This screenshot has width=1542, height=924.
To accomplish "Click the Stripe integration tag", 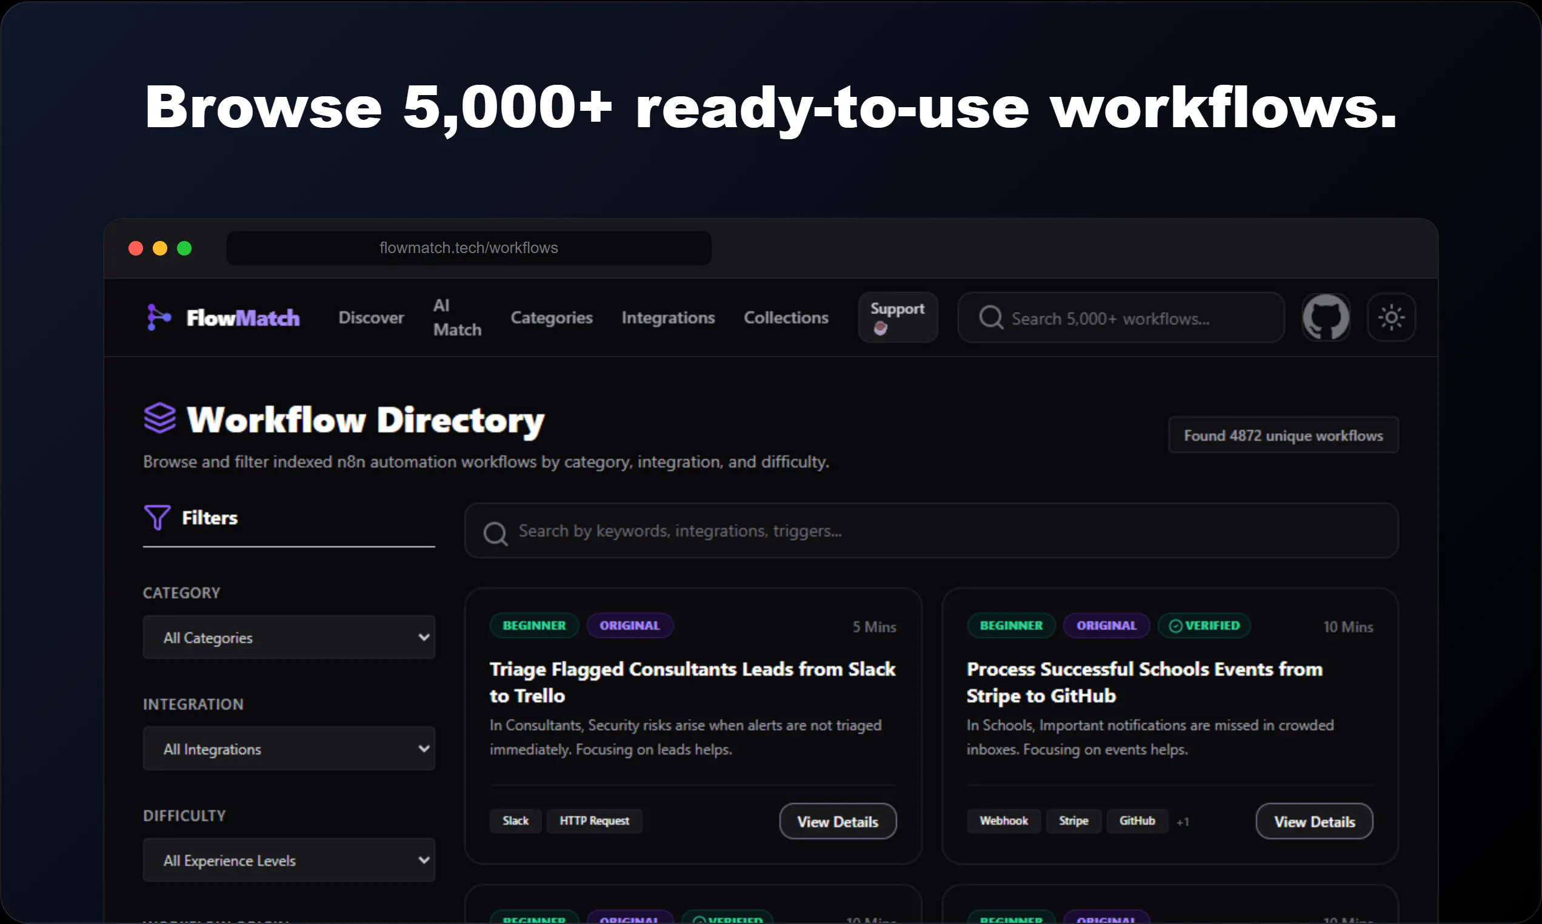I will [1073, 821].
